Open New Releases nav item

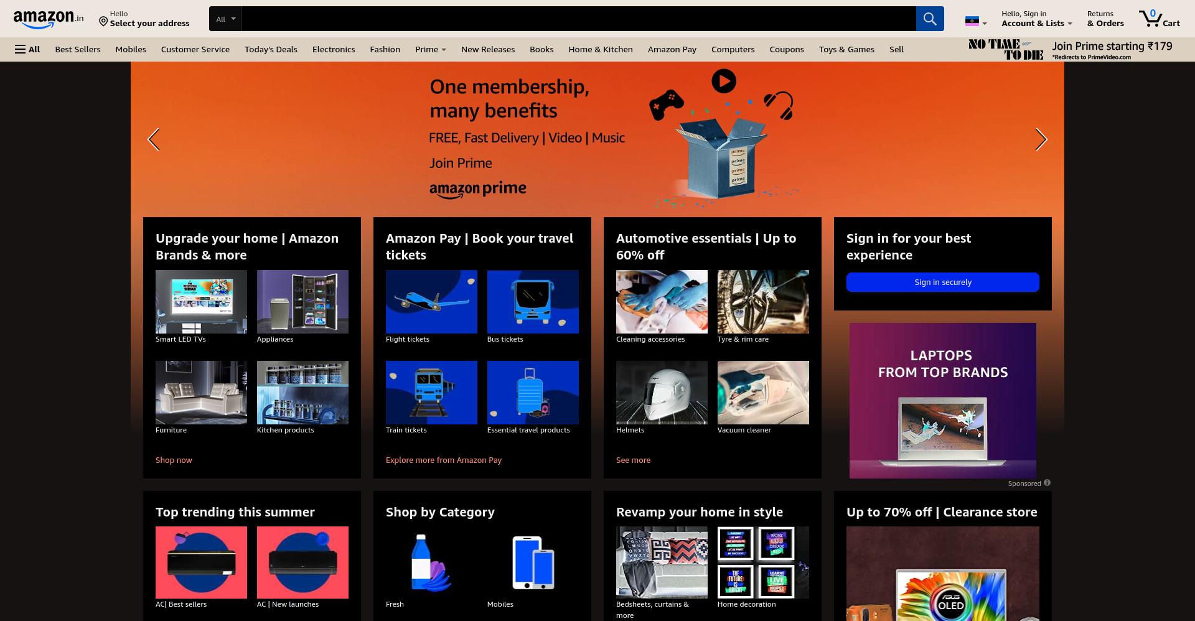pos(488,49)
